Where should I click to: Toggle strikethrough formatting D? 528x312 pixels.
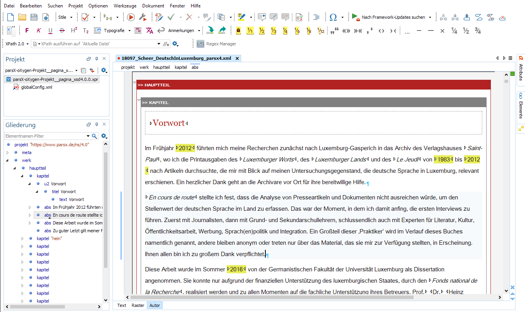tap(62, 30)
